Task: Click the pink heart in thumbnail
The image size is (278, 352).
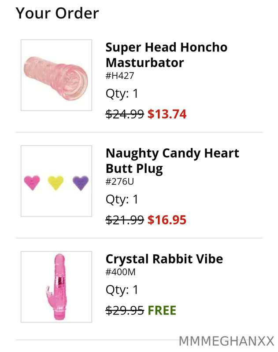Action: pos(32,183)
